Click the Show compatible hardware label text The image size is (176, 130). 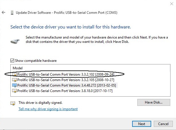pos(36,61)
